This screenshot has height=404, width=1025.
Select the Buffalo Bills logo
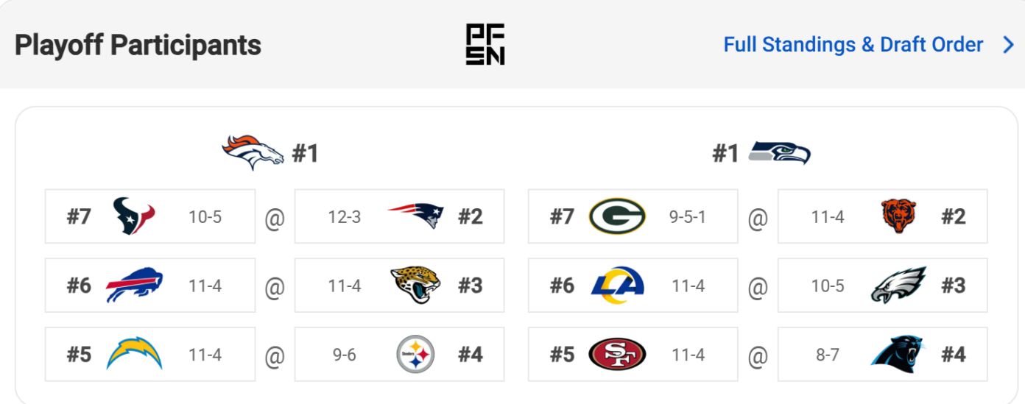tap(134, 286)
